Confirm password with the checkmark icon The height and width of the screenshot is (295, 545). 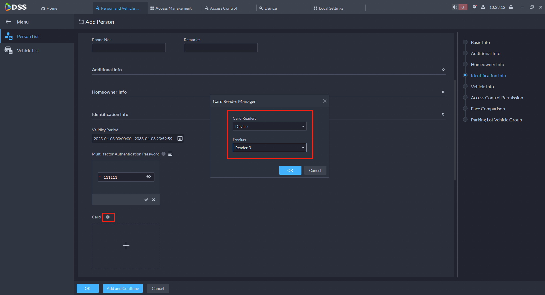click(x=146, y=200)
